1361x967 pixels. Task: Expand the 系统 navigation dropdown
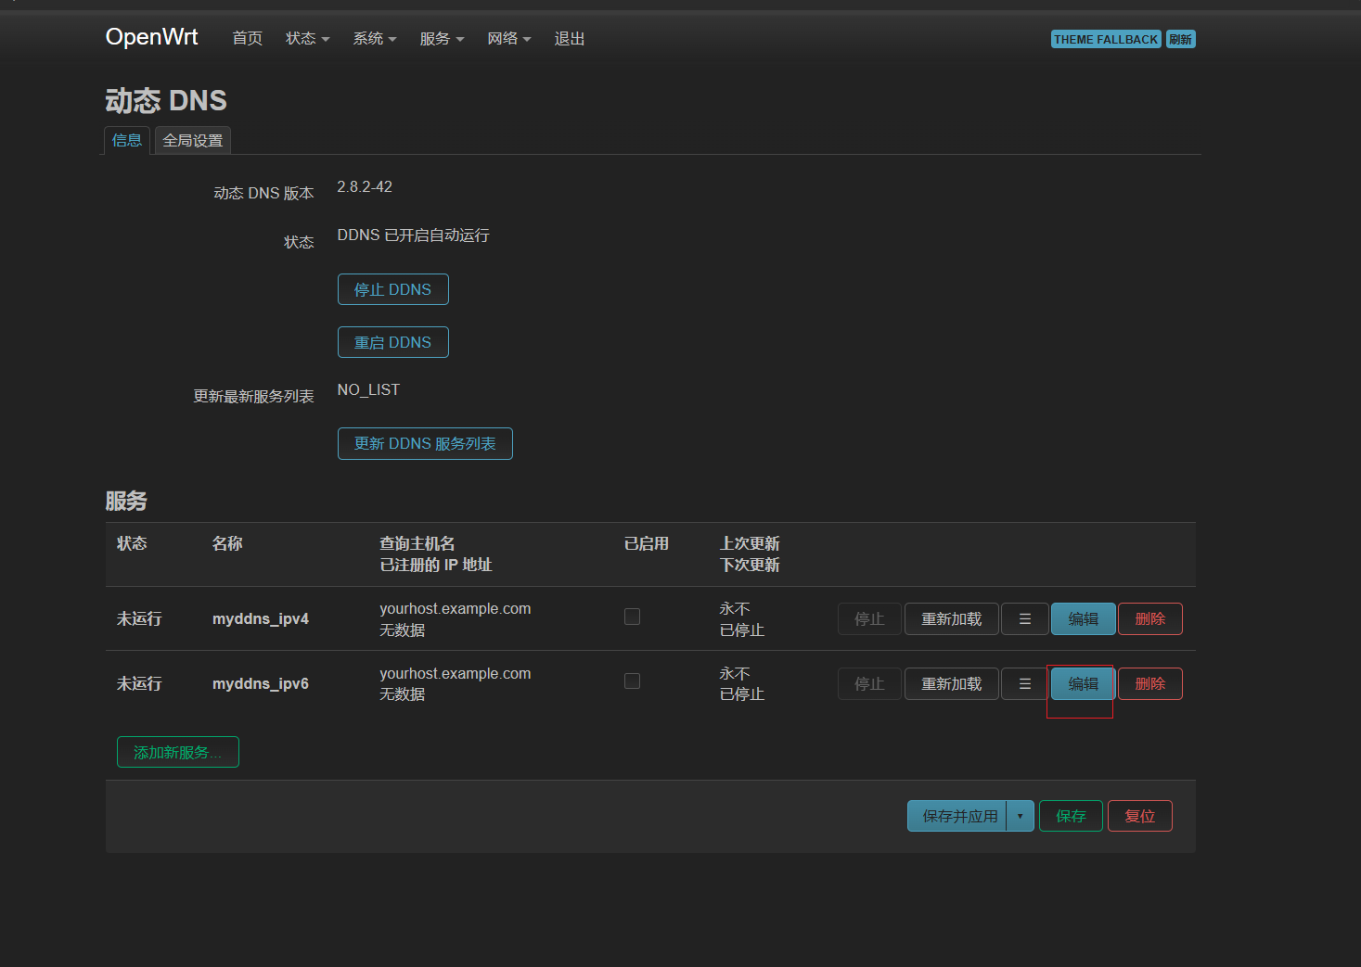point(374,39)
